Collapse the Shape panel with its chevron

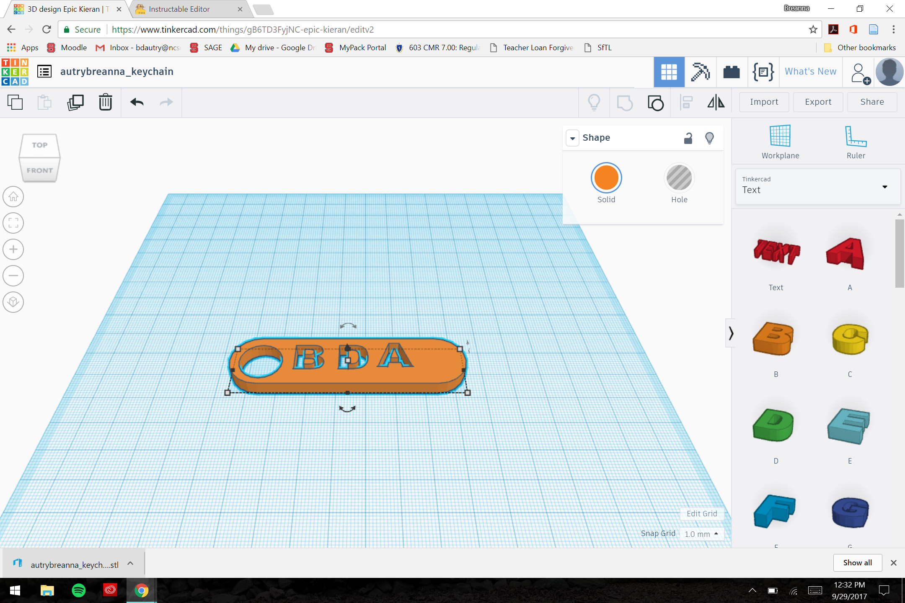click(572, 138)
